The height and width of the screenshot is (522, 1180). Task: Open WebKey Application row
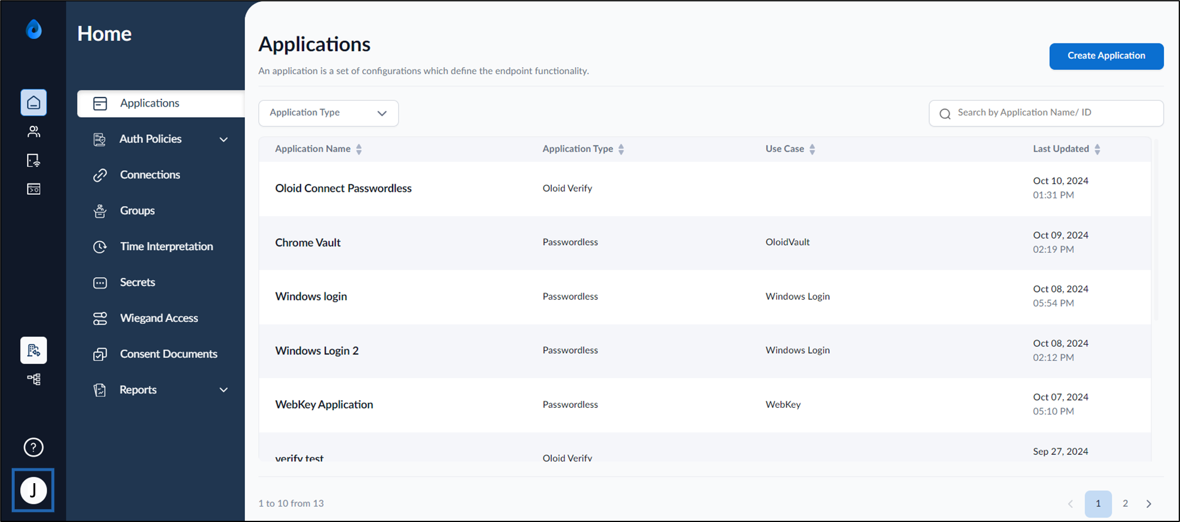click(705, 405)
